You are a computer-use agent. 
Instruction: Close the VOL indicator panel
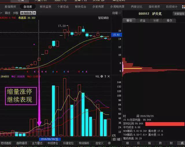click(x=109, y=76)
